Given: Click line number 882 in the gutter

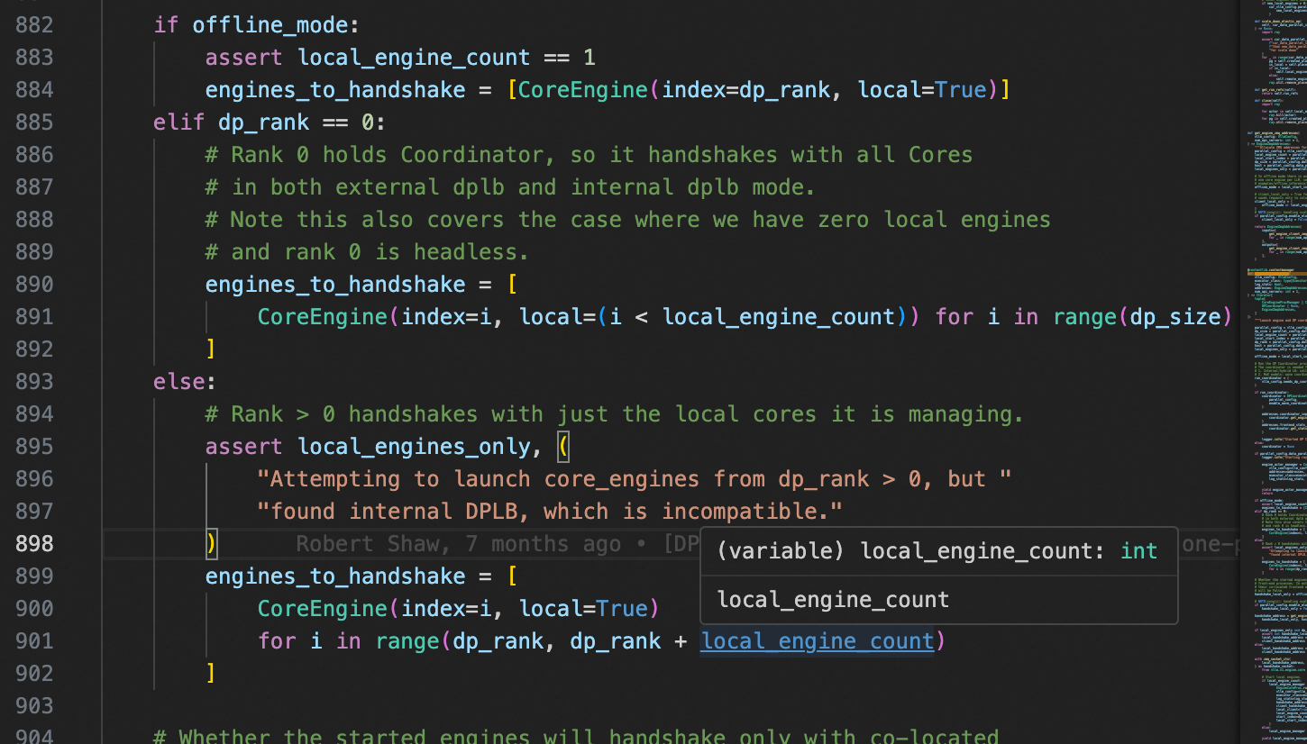Looking at the screenshot, I should click(x=34, y=24).
